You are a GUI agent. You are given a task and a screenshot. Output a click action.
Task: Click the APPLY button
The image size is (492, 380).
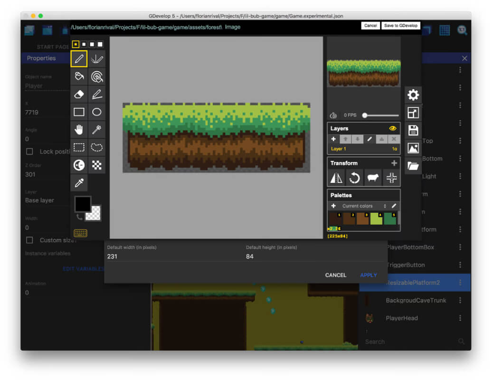pos(369,275)
